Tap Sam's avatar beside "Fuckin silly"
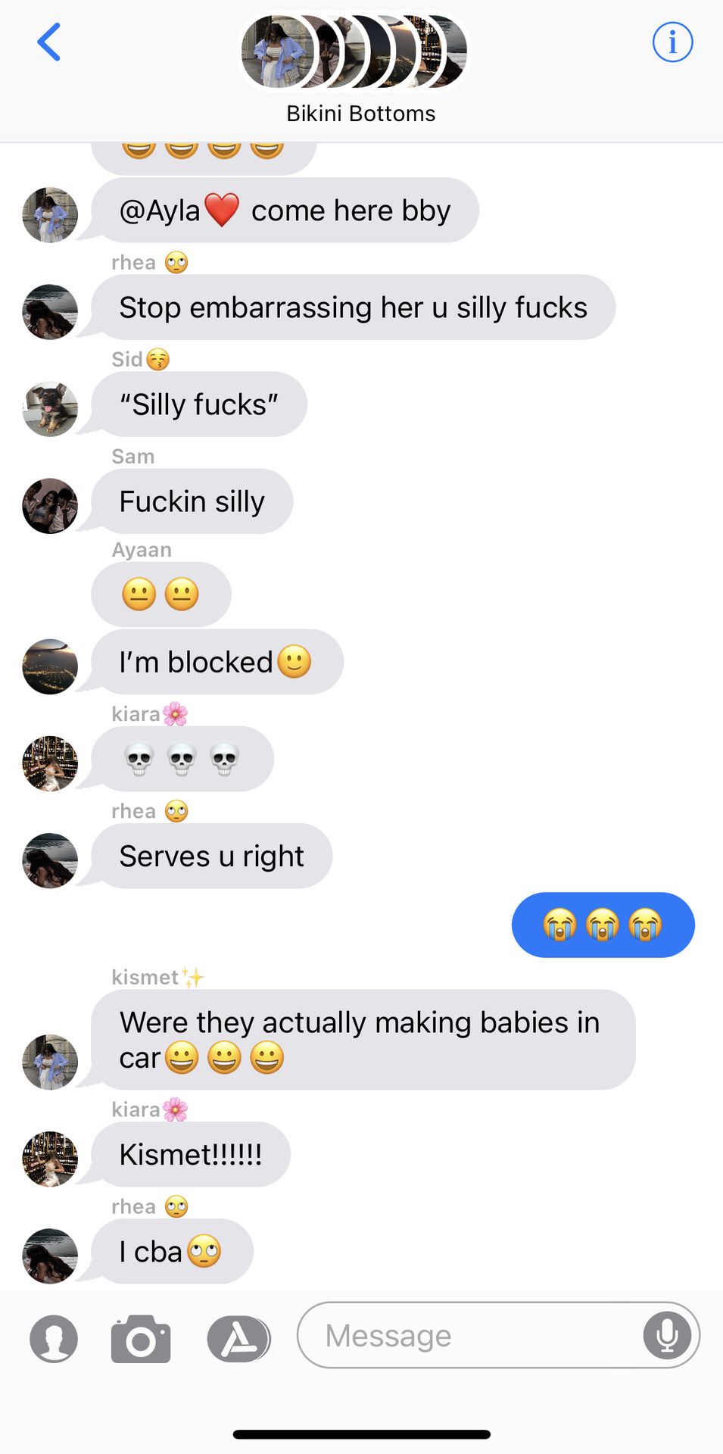This screenshot has height=1454, width=723. pos(50,506)
